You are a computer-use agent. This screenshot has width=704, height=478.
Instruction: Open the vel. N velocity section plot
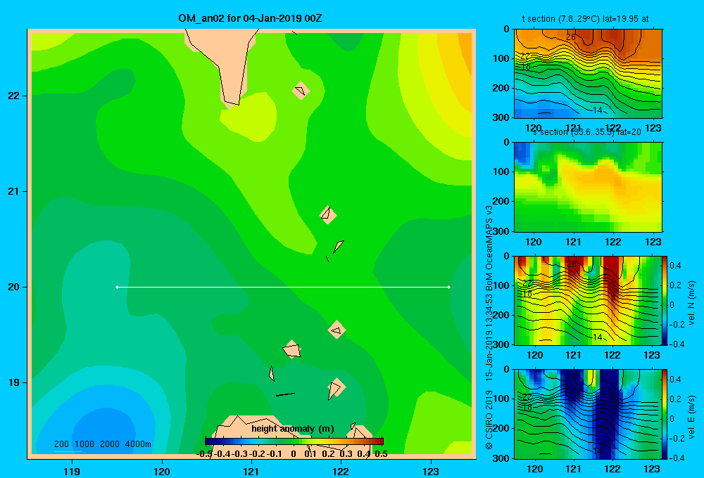[x=588, y=300]
